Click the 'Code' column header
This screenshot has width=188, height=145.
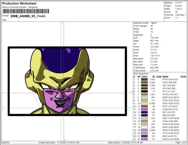[159, 76]
